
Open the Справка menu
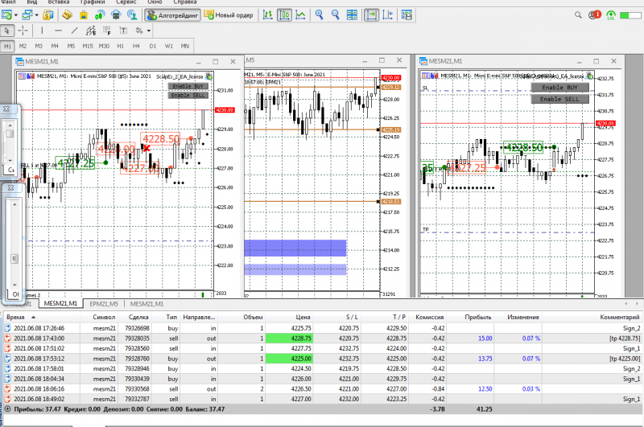coord(185,2)
